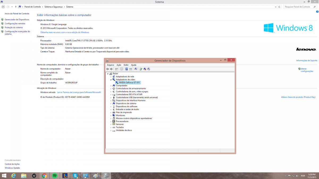Go back using the Sistema window back arrow

(3, 7)
